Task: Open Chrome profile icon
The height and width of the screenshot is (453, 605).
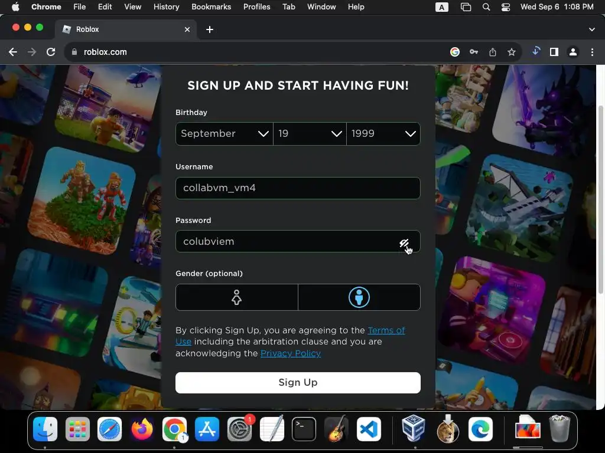Action: (x=573, y=52)
